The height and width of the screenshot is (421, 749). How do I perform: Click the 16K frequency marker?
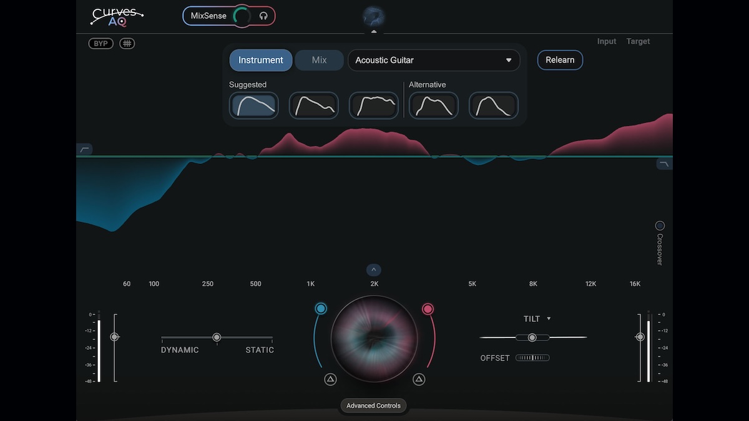pyautogui.click(x=635, y=284)
